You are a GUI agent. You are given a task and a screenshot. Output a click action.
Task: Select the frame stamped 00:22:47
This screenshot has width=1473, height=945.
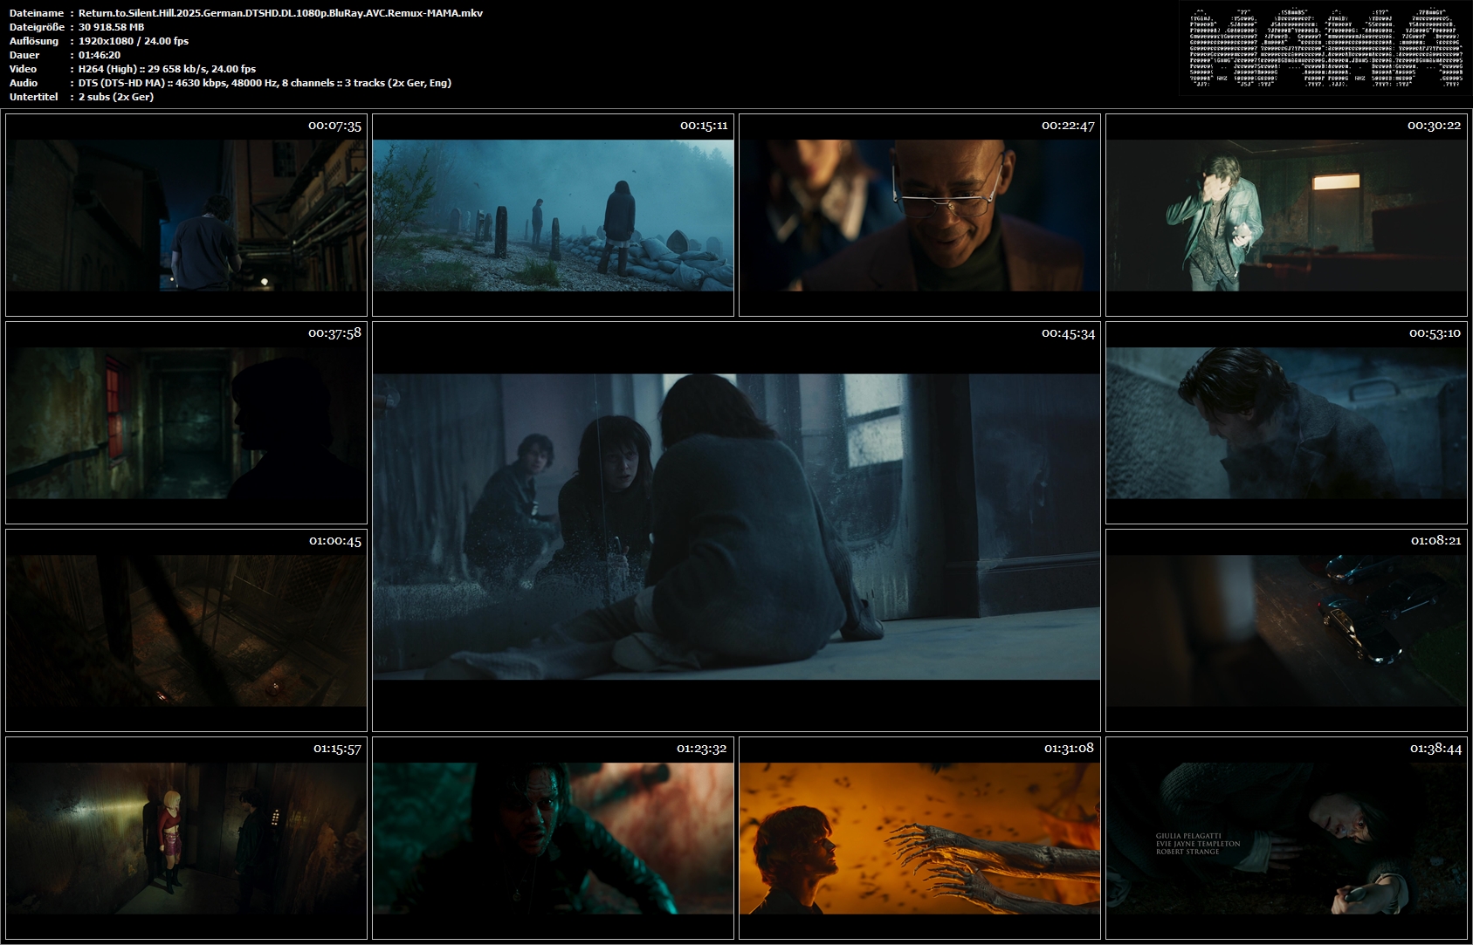tap(919, 215)
